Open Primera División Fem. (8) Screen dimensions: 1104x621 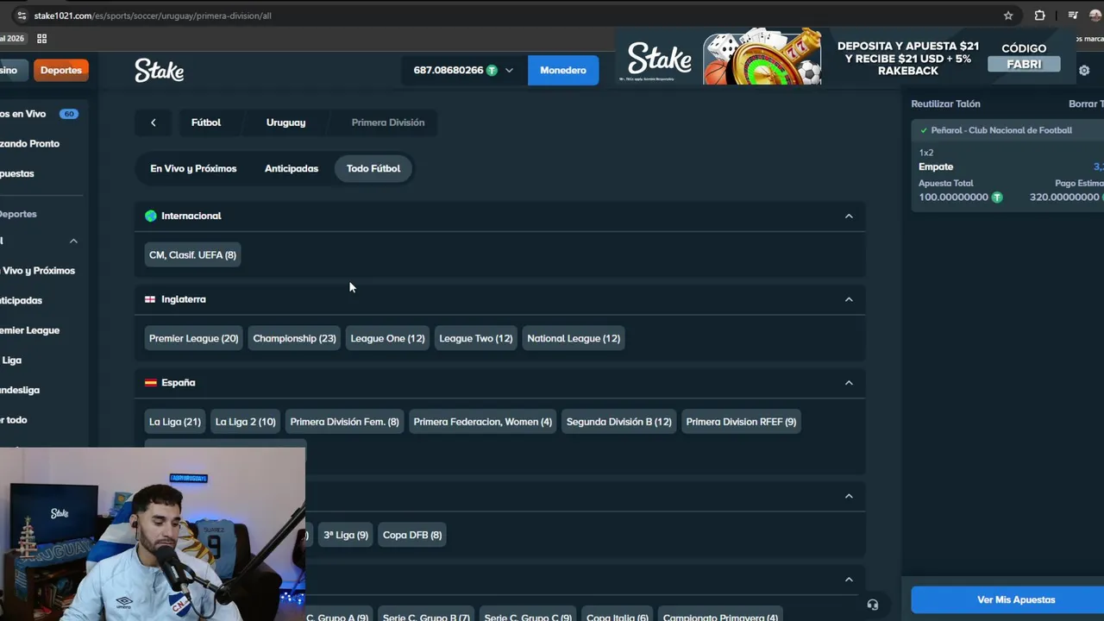[x=344, y=422]
